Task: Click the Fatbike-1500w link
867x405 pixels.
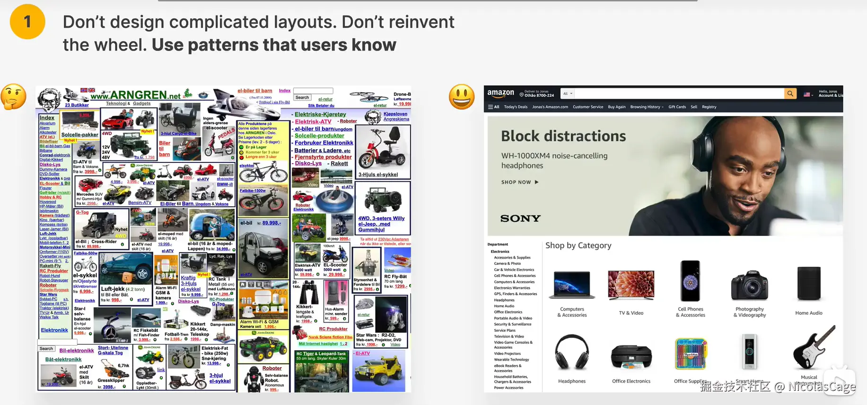Action: coord(253,191)
